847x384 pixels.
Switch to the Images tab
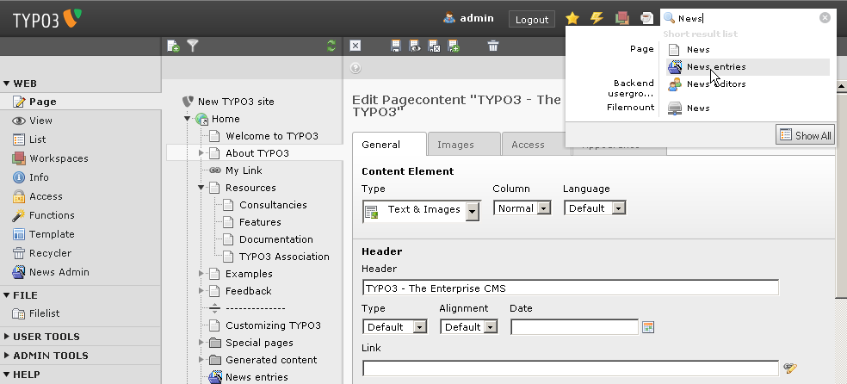[x=463, y=145]
